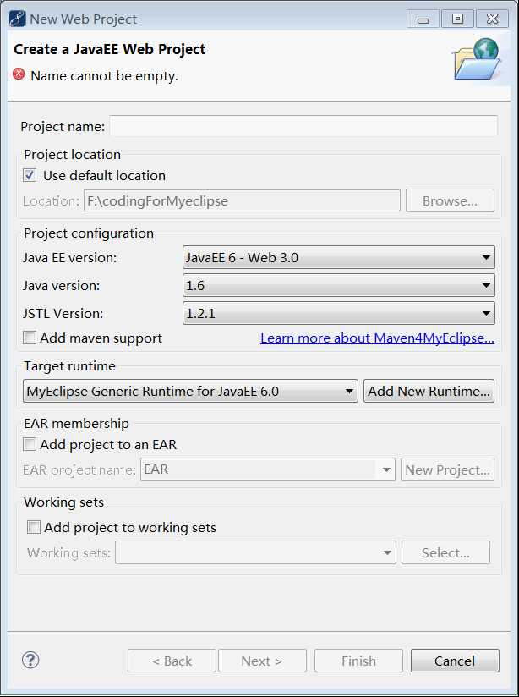Click the Browse... button

pos(450,201)
